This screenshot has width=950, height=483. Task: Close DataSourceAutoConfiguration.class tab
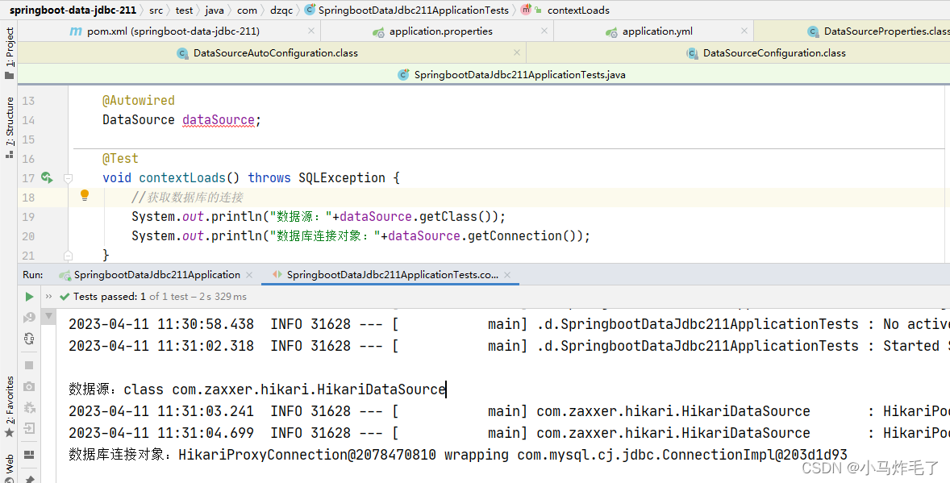(x=517, y=52)
